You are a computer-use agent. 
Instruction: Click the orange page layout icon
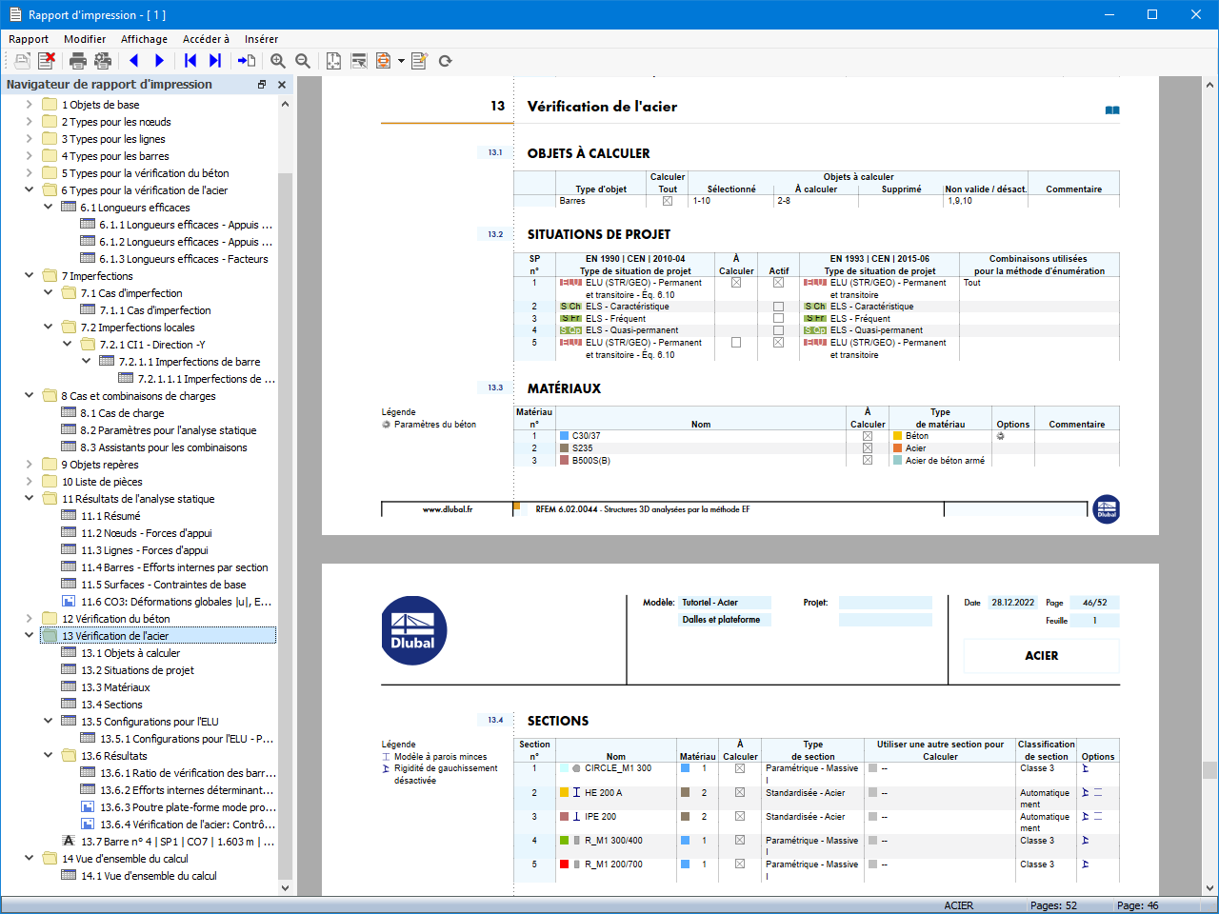[383, 61]
